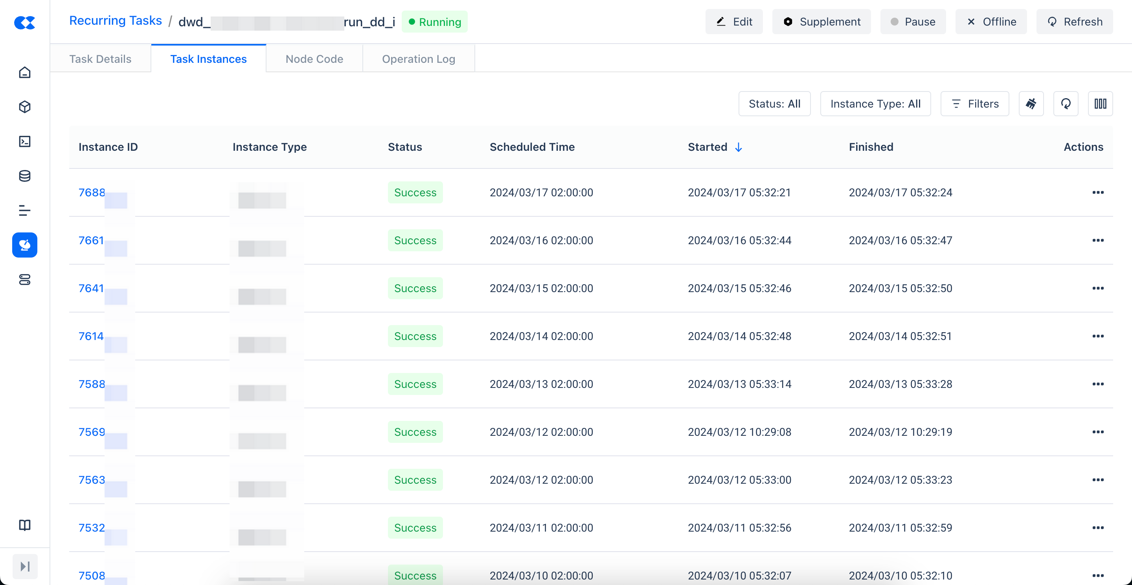Open the Instance Type: All dropdown
This screenshot has width=1132, height=585.
coord(875,104)
